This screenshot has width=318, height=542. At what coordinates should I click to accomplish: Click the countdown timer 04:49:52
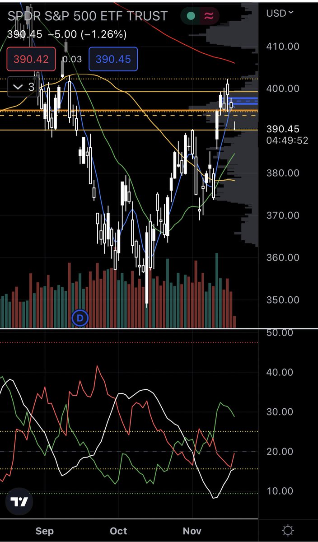tap(287, 140)
